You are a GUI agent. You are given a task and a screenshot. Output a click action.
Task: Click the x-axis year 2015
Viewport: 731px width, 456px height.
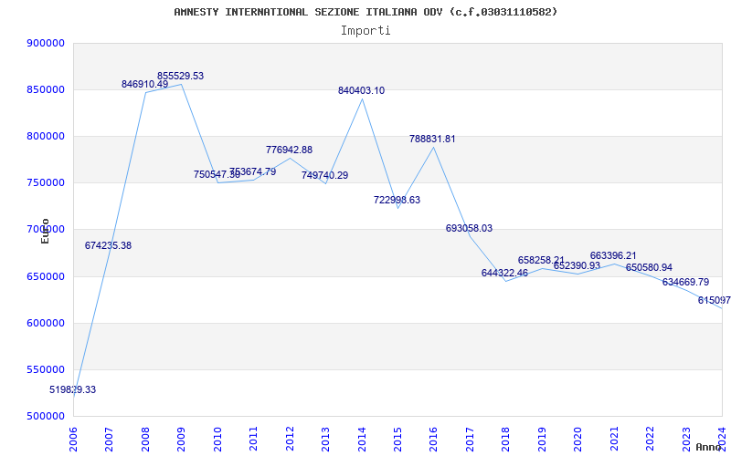(397, 439)
